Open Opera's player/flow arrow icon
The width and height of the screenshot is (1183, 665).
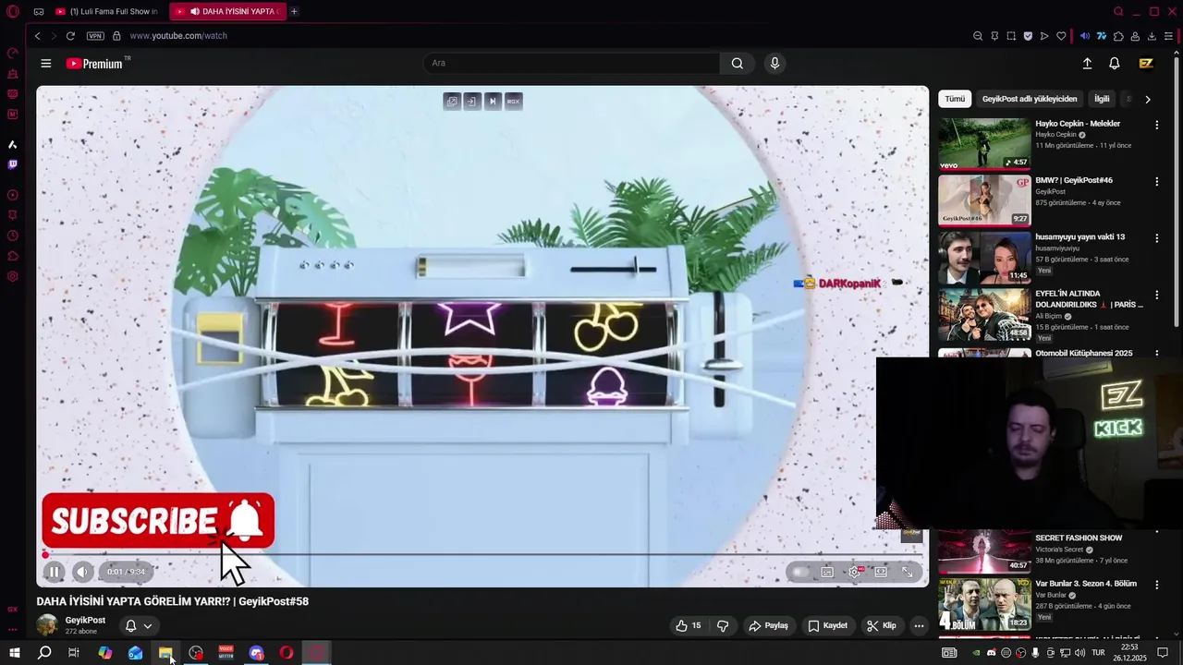click(x=1044, y=36)
